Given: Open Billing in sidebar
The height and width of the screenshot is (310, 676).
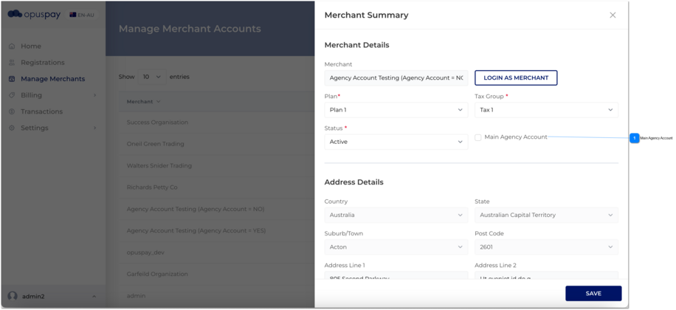Looking at the screenshot, I should pyautogui.click(x=32, y=95).
